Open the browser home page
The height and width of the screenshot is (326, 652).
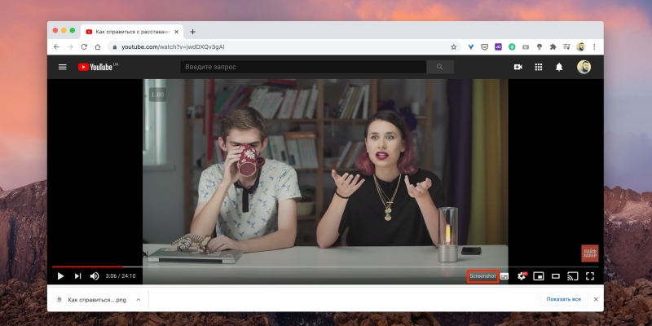click(98, 47)
